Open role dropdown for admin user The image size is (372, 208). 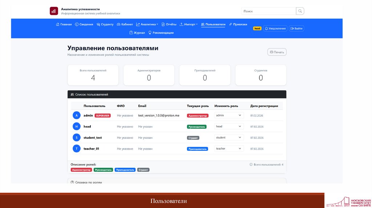pyautogui.click(x=229, y=116)
